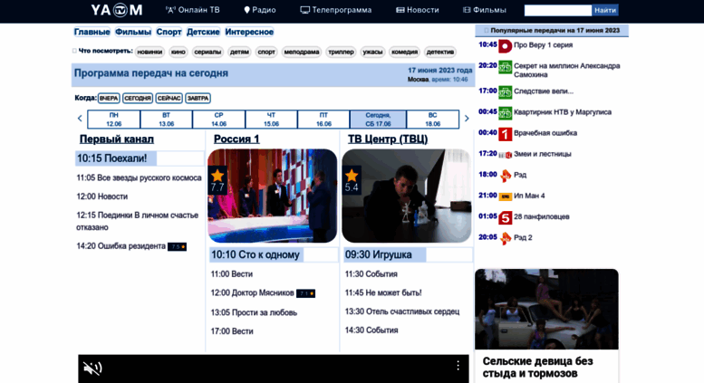Open 13:30 Отель счастливых сердец listing
This screenshot has height=383, width=704.
pyautogui.click(x=402, y=311)
